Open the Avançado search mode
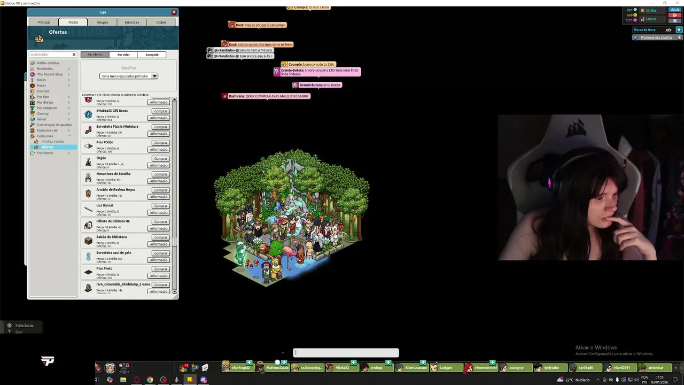The height and width of the screenshot is (385, 684). [x=152, y=55]
